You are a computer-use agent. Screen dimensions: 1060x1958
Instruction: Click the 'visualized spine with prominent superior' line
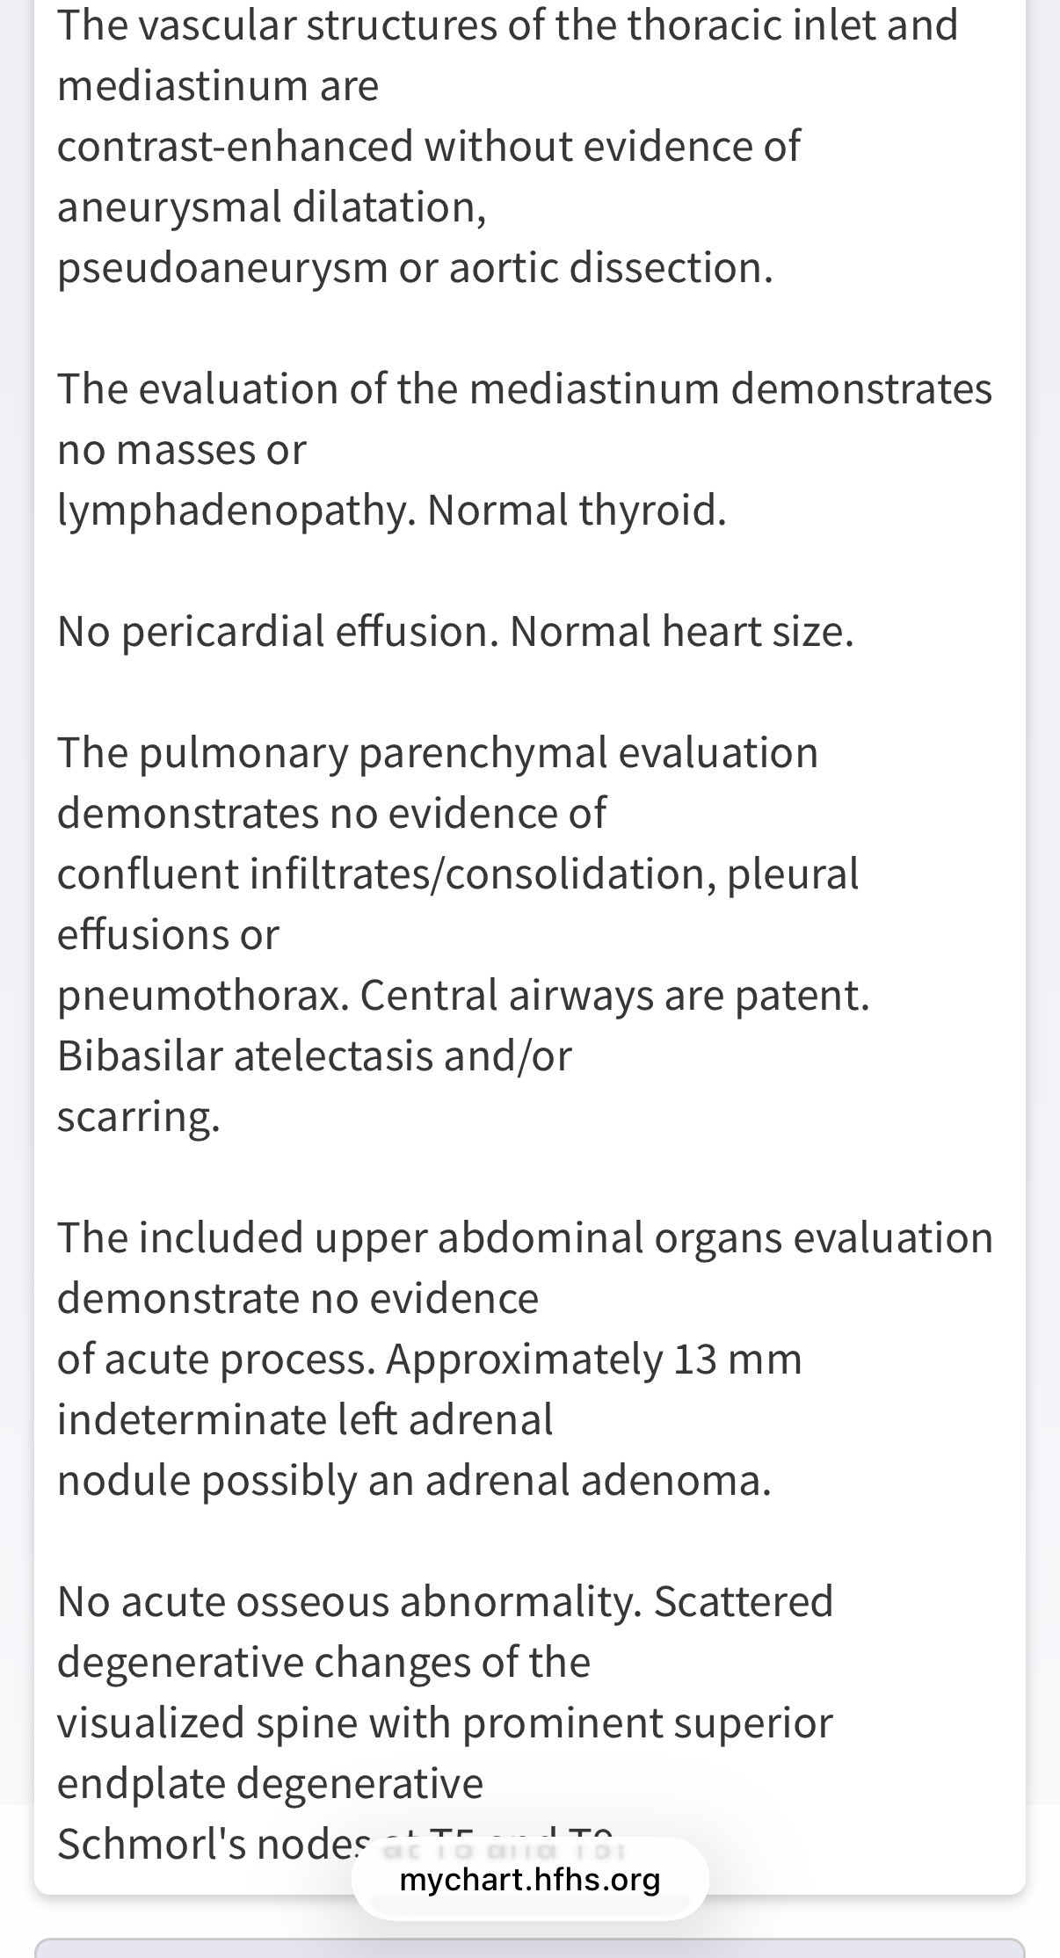pyautogui.click(x=444, y=1722)
